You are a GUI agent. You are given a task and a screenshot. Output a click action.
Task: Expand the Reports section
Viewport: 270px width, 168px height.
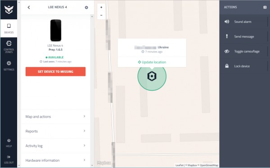[x=55, y=131]
